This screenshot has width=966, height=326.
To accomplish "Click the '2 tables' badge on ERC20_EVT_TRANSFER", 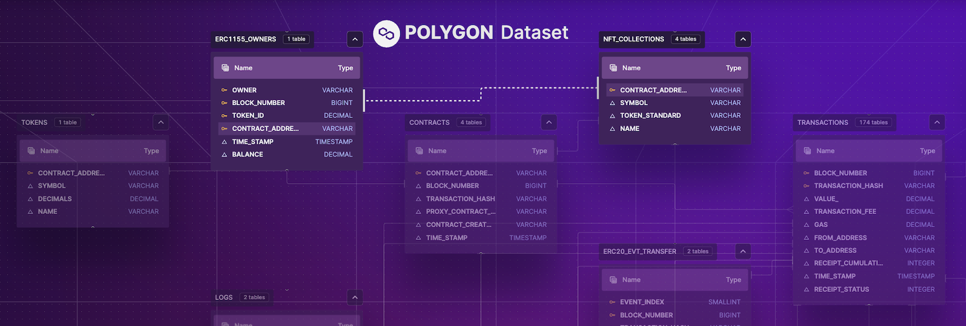I will pos(698,251).
